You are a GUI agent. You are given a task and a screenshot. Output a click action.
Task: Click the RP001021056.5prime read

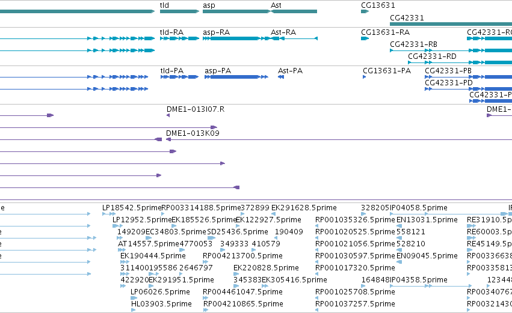coord(316,250)
